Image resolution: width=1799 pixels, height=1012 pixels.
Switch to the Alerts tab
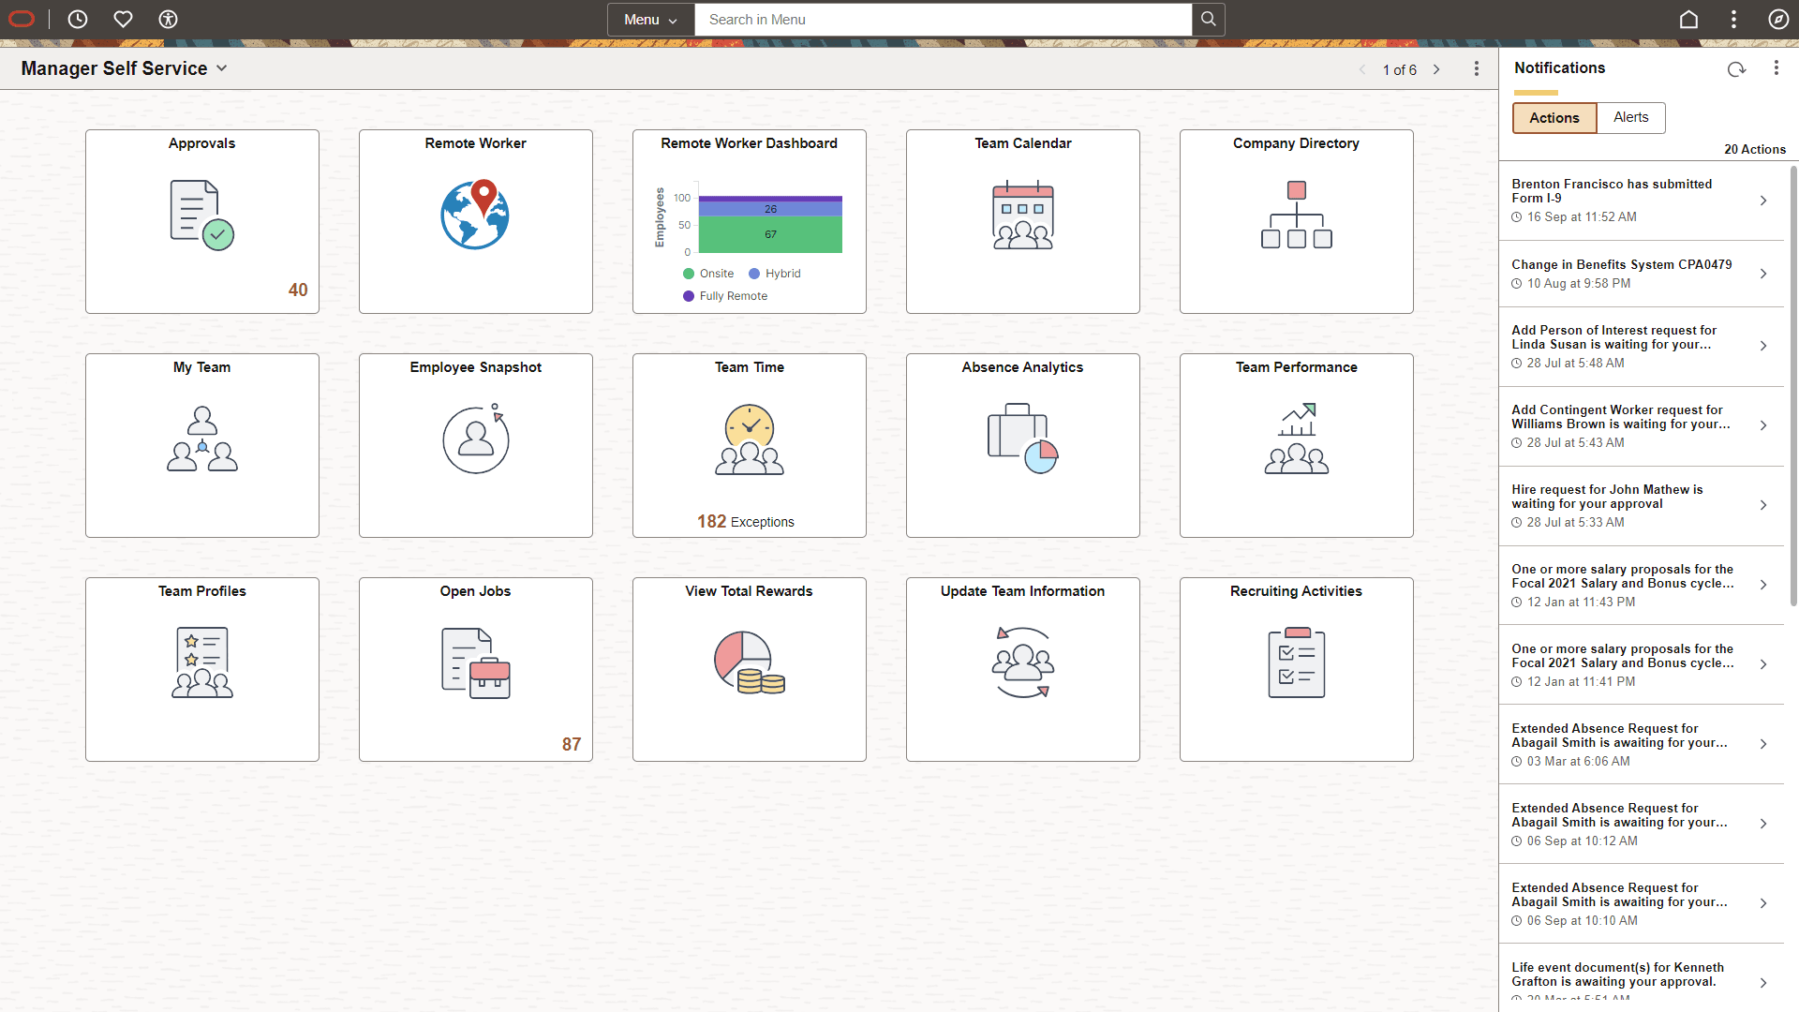pos(1630,117)
